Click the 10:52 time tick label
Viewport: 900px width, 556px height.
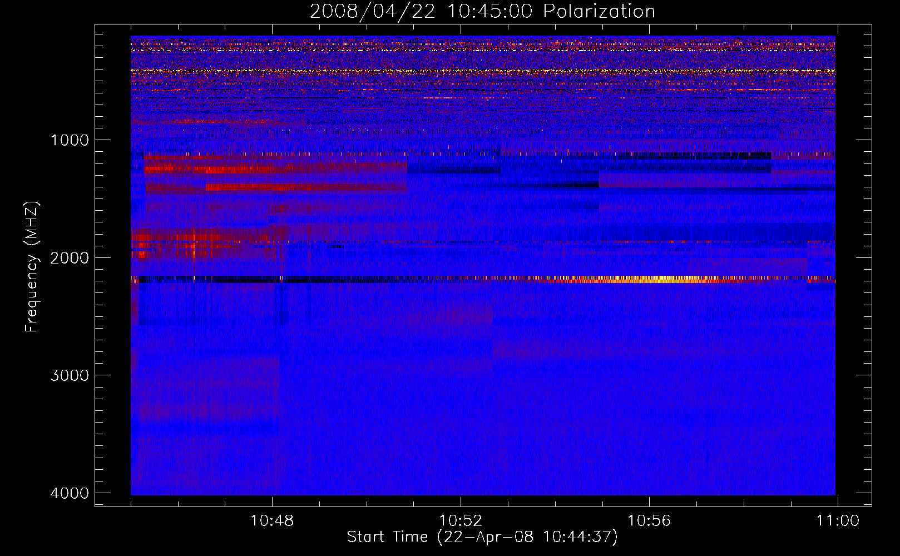(x=461, y=521)
